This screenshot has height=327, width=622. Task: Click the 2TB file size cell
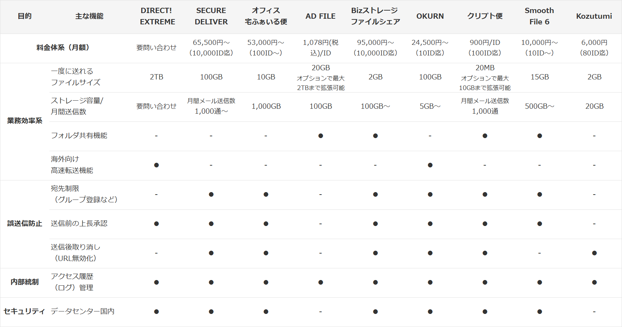156,77
